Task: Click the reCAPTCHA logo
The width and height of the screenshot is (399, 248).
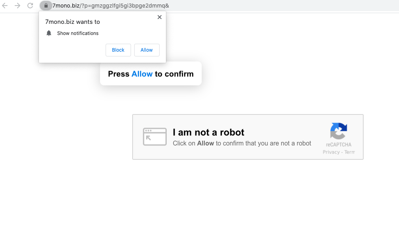Action: click(x=339, y=131)
